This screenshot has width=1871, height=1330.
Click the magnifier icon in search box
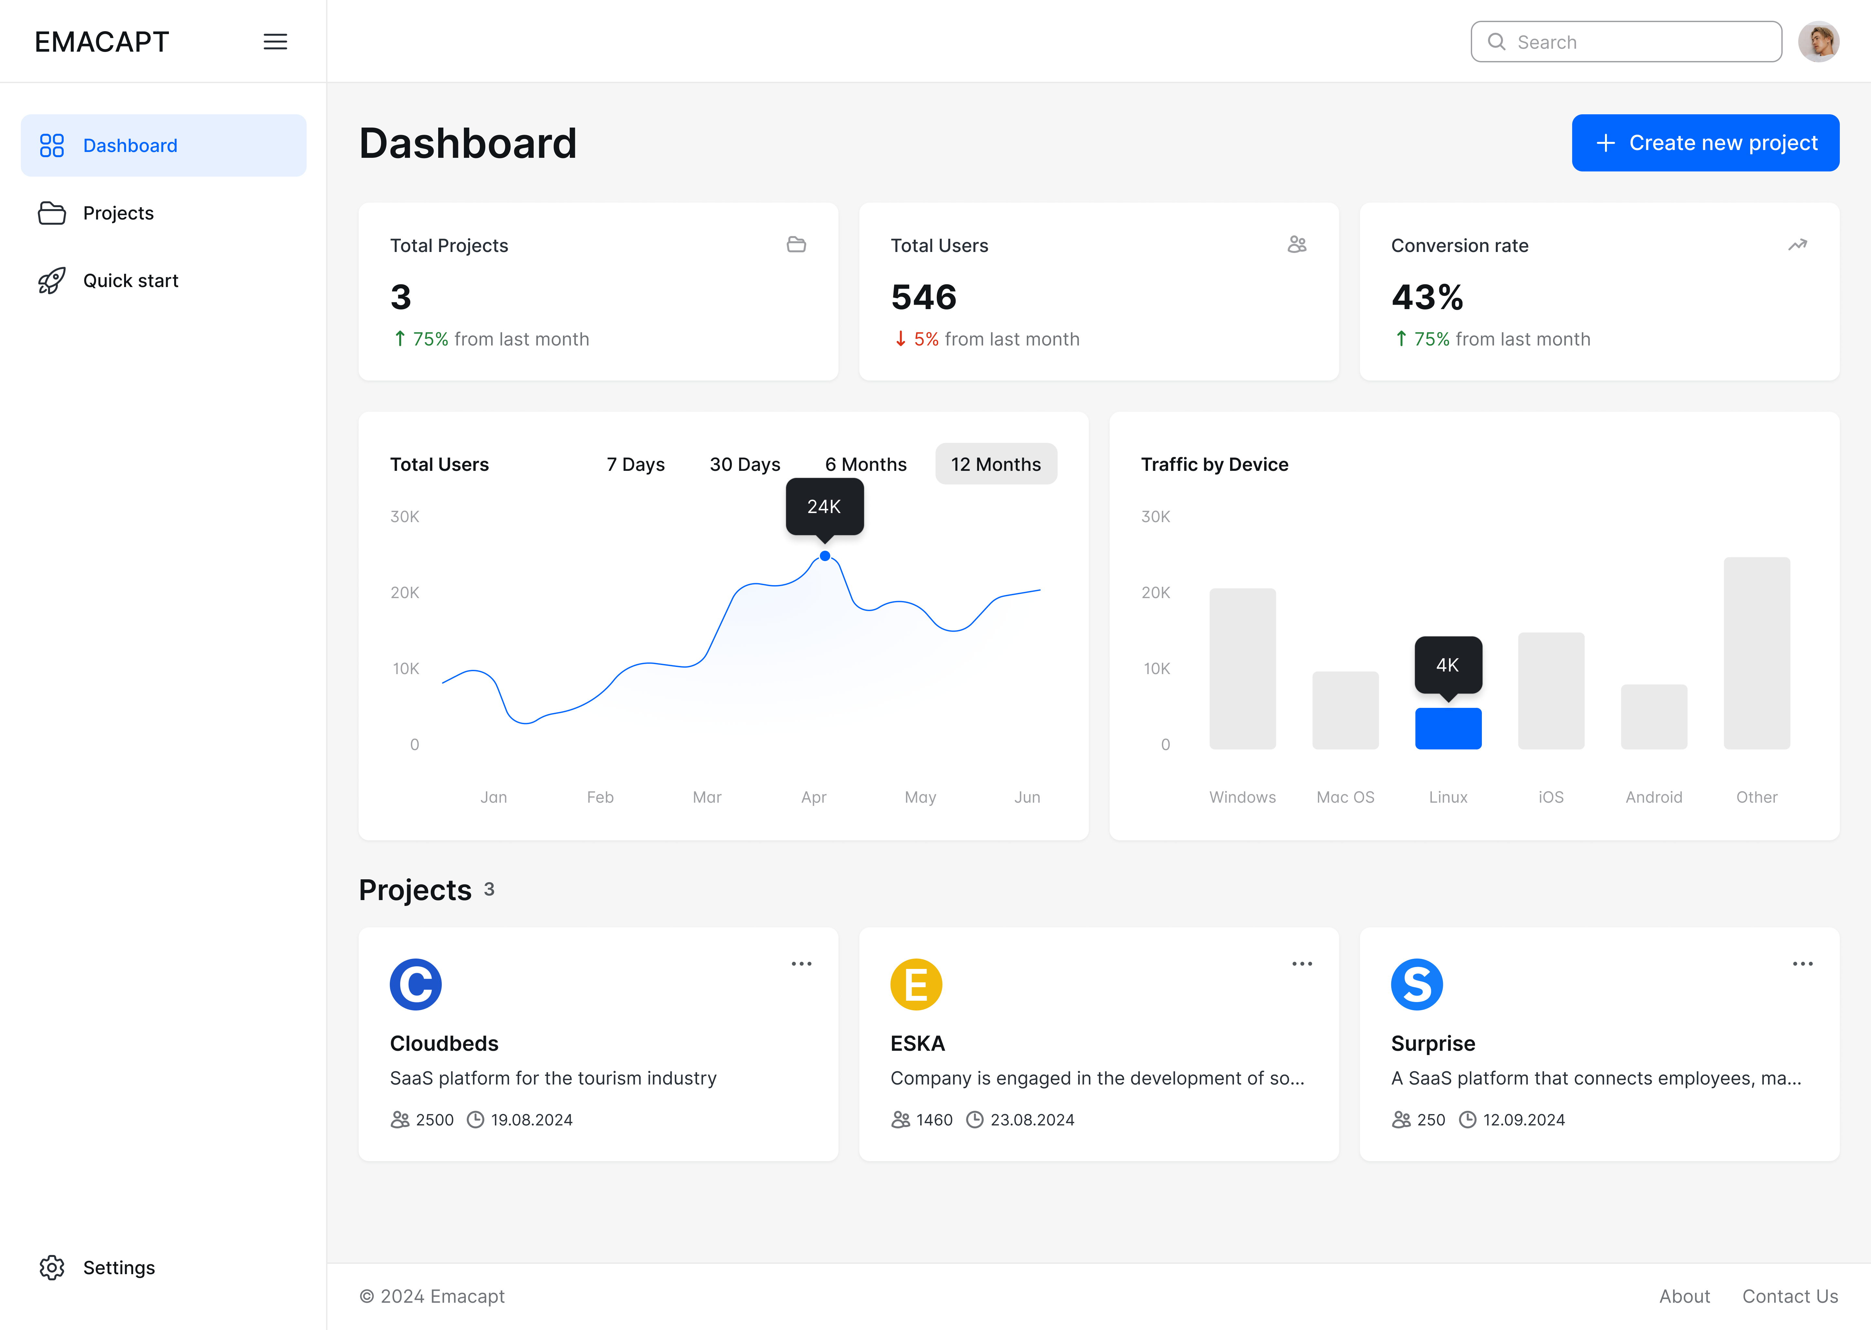pos(1496,42)
